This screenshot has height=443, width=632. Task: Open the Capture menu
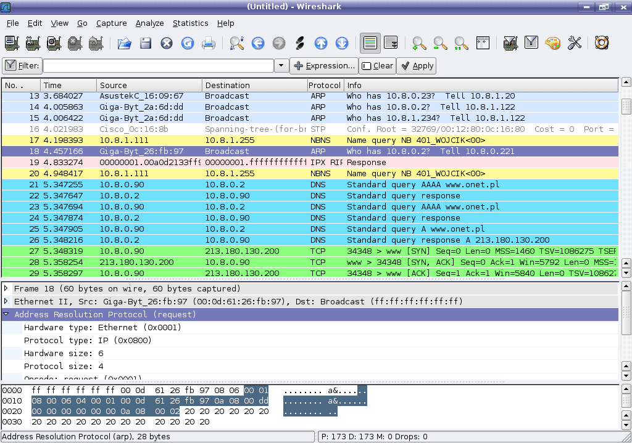(x=111, y=23)
